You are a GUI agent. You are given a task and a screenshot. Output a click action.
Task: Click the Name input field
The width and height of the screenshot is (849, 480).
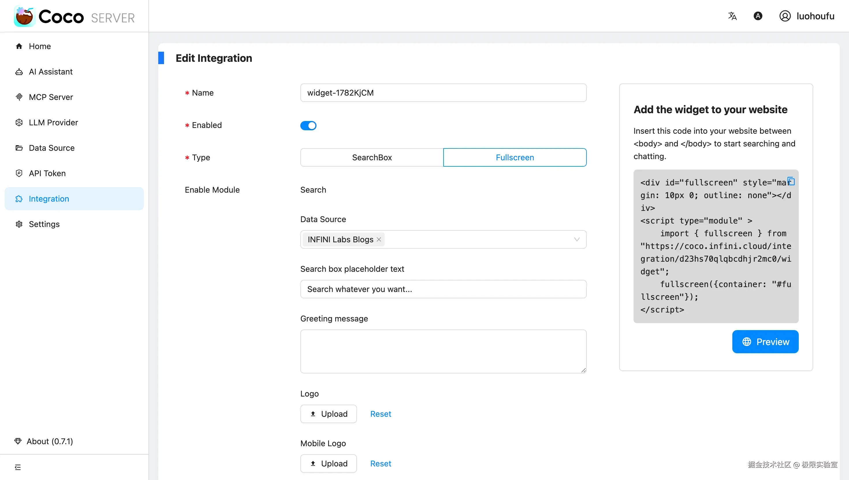point(443,93)
